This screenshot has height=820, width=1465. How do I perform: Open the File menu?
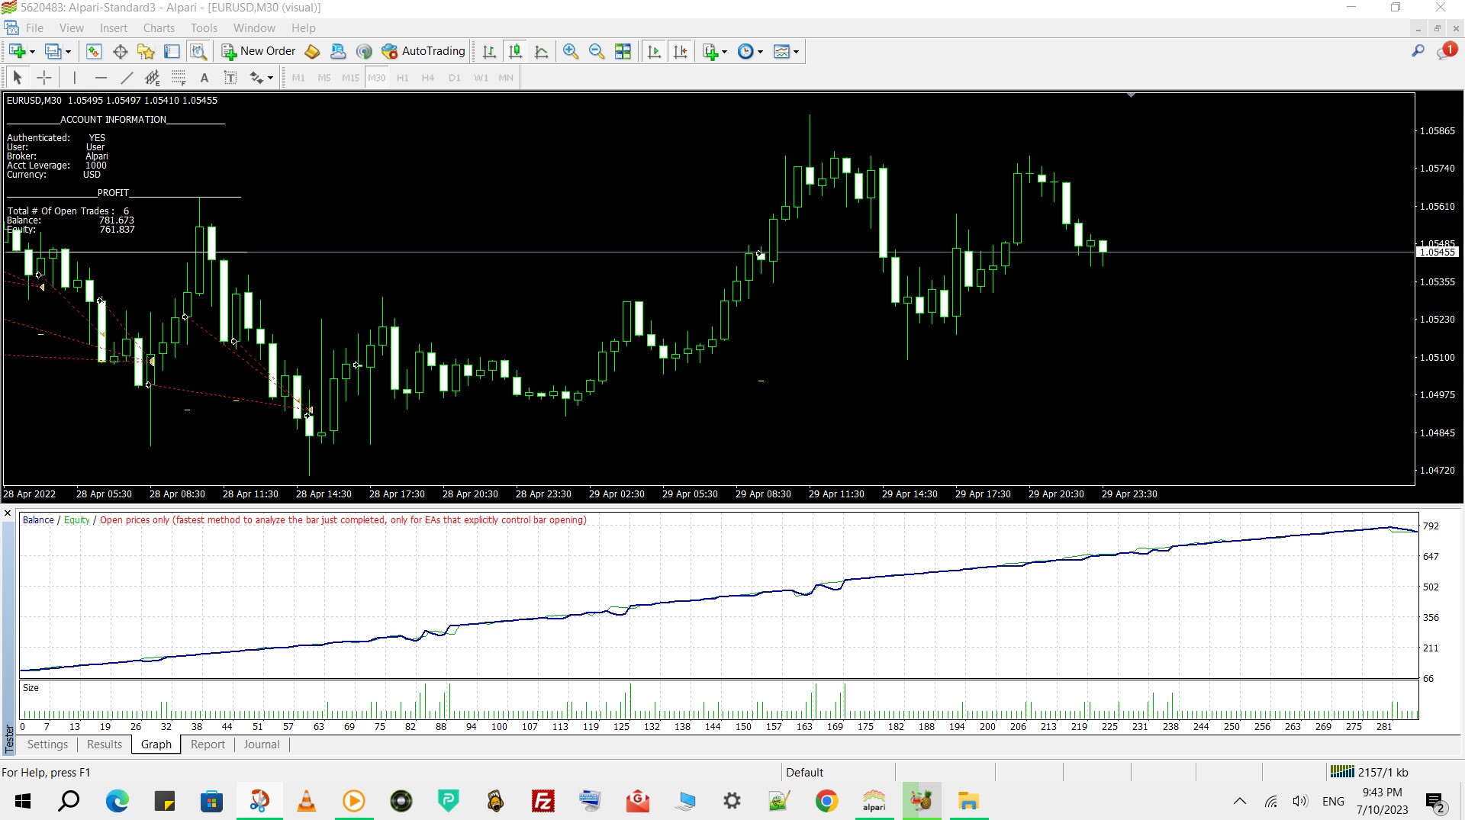pyautogui.click(x=34, y=28)
